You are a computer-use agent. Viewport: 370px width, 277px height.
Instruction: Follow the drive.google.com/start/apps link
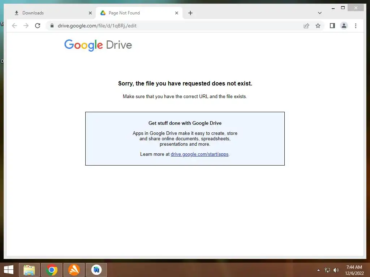(x=199, y=154)
